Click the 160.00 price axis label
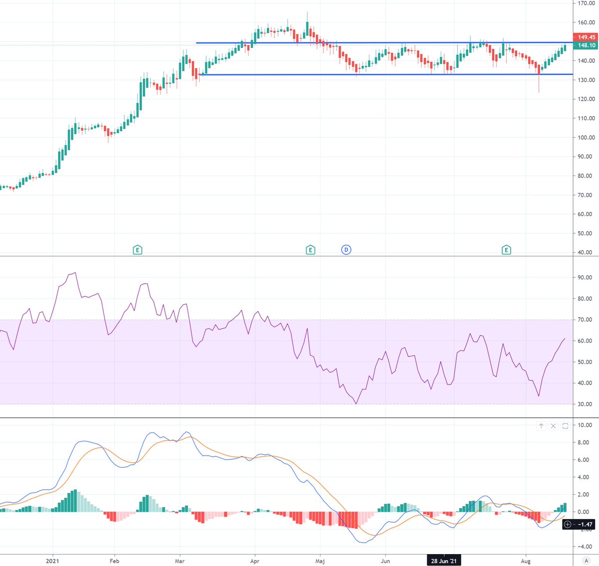The height and width of the screenshot is (566, 599). click(x=586, y=22)
